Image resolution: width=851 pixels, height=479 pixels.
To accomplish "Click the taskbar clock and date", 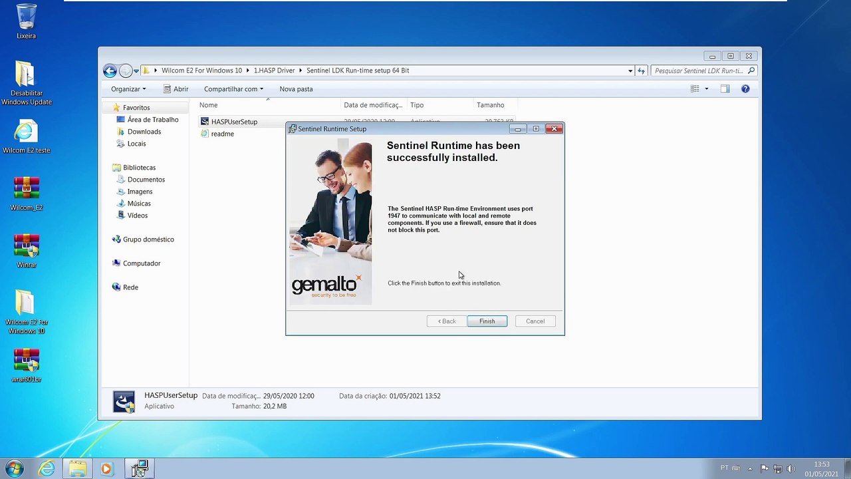I will click(822, 469).
